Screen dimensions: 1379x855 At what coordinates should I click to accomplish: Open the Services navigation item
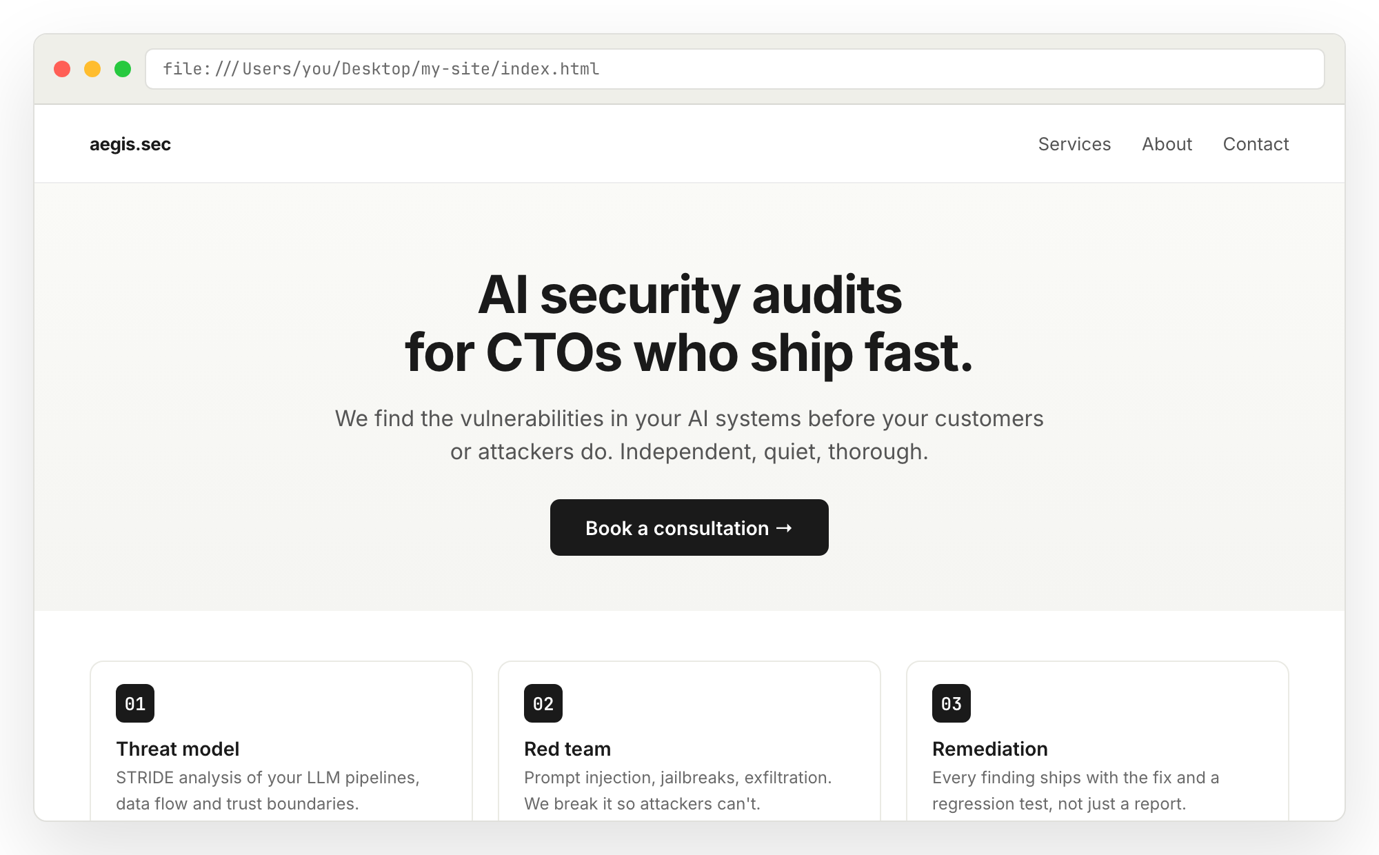1074,144
